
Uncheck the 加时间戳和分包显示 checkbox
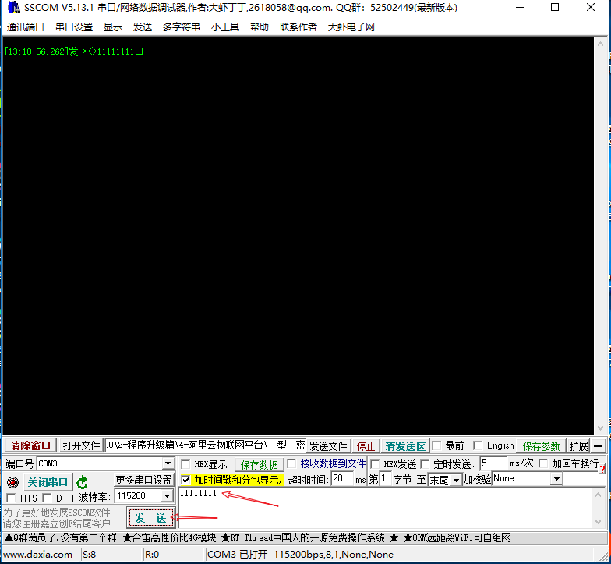tap(185, 480)
